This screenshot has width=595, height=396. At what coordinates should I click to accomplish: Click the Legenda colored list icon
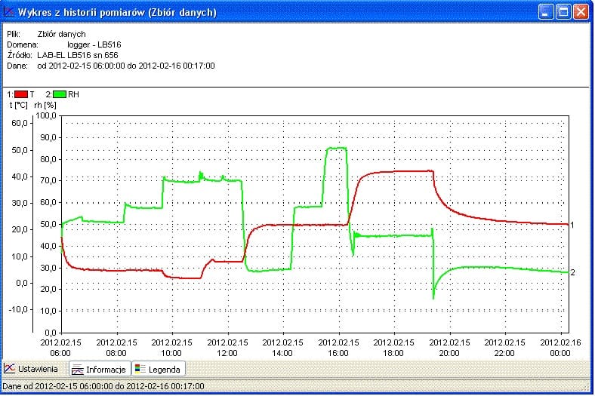[x=140, y=369]
